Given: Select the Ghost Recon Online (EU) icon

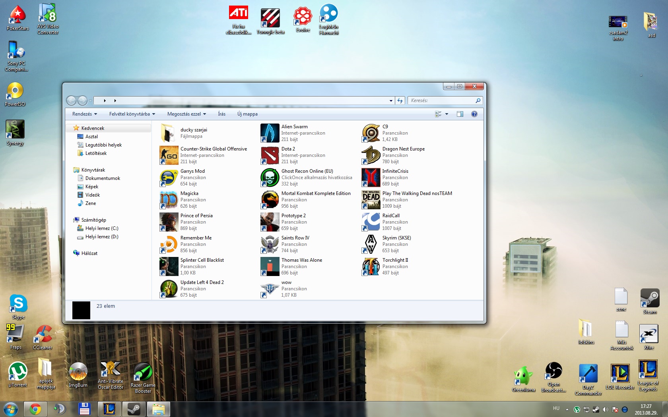Looking at the screenshot, I should (270, 178).
